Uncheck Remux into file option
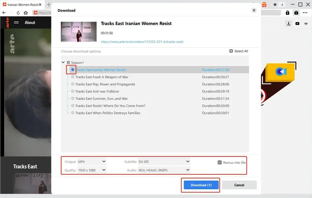This screenshot has height=198, width=312. (x=220, y=162)
